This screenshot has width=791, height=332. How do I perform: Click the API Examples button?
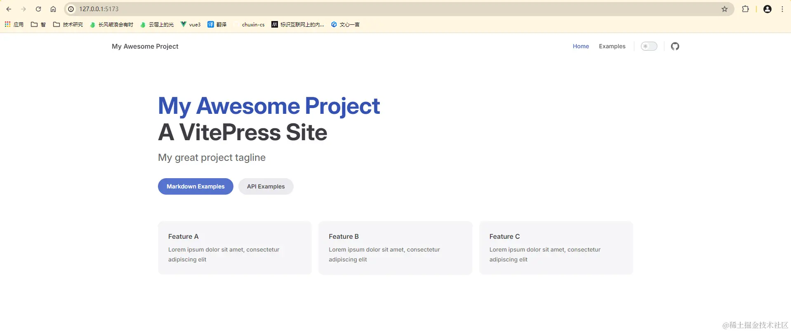point(266,186)
